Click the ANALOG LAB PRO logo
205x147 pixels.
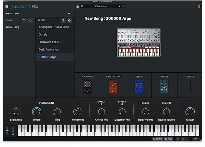[x=25, y=7]
